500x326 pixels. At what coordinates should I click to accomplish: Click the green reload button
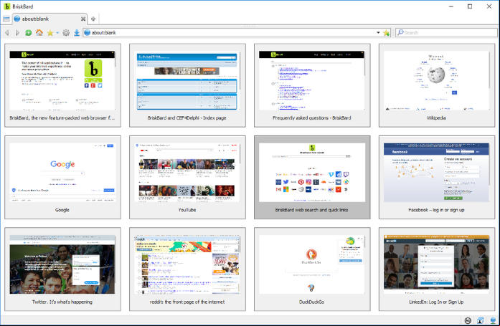coord(29,32)
